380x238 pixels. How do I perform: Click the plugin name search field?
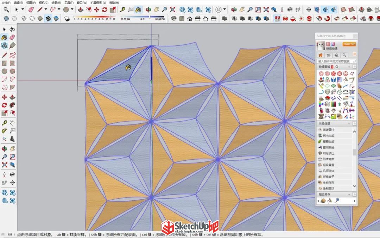pos(336,61)
